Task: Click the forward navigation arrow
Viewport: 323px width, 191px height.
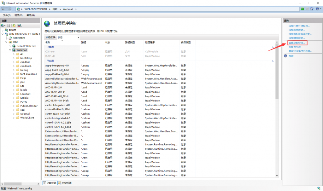Action: point(9,9)
